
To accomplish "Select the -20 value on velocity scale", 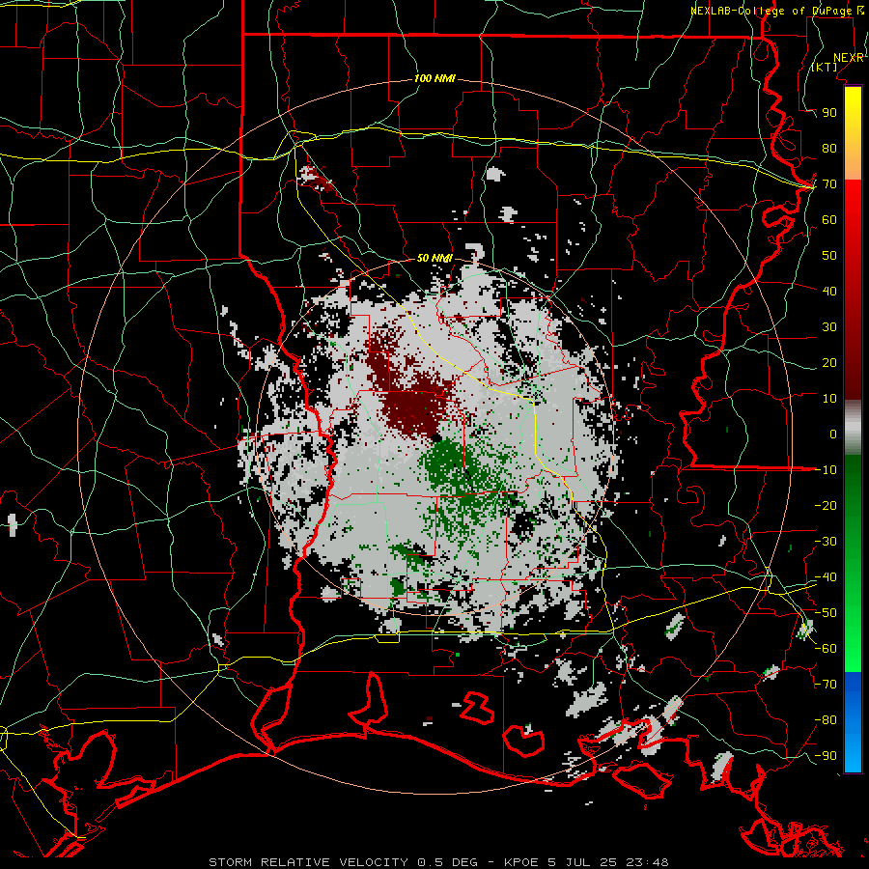I will [826, 506].
